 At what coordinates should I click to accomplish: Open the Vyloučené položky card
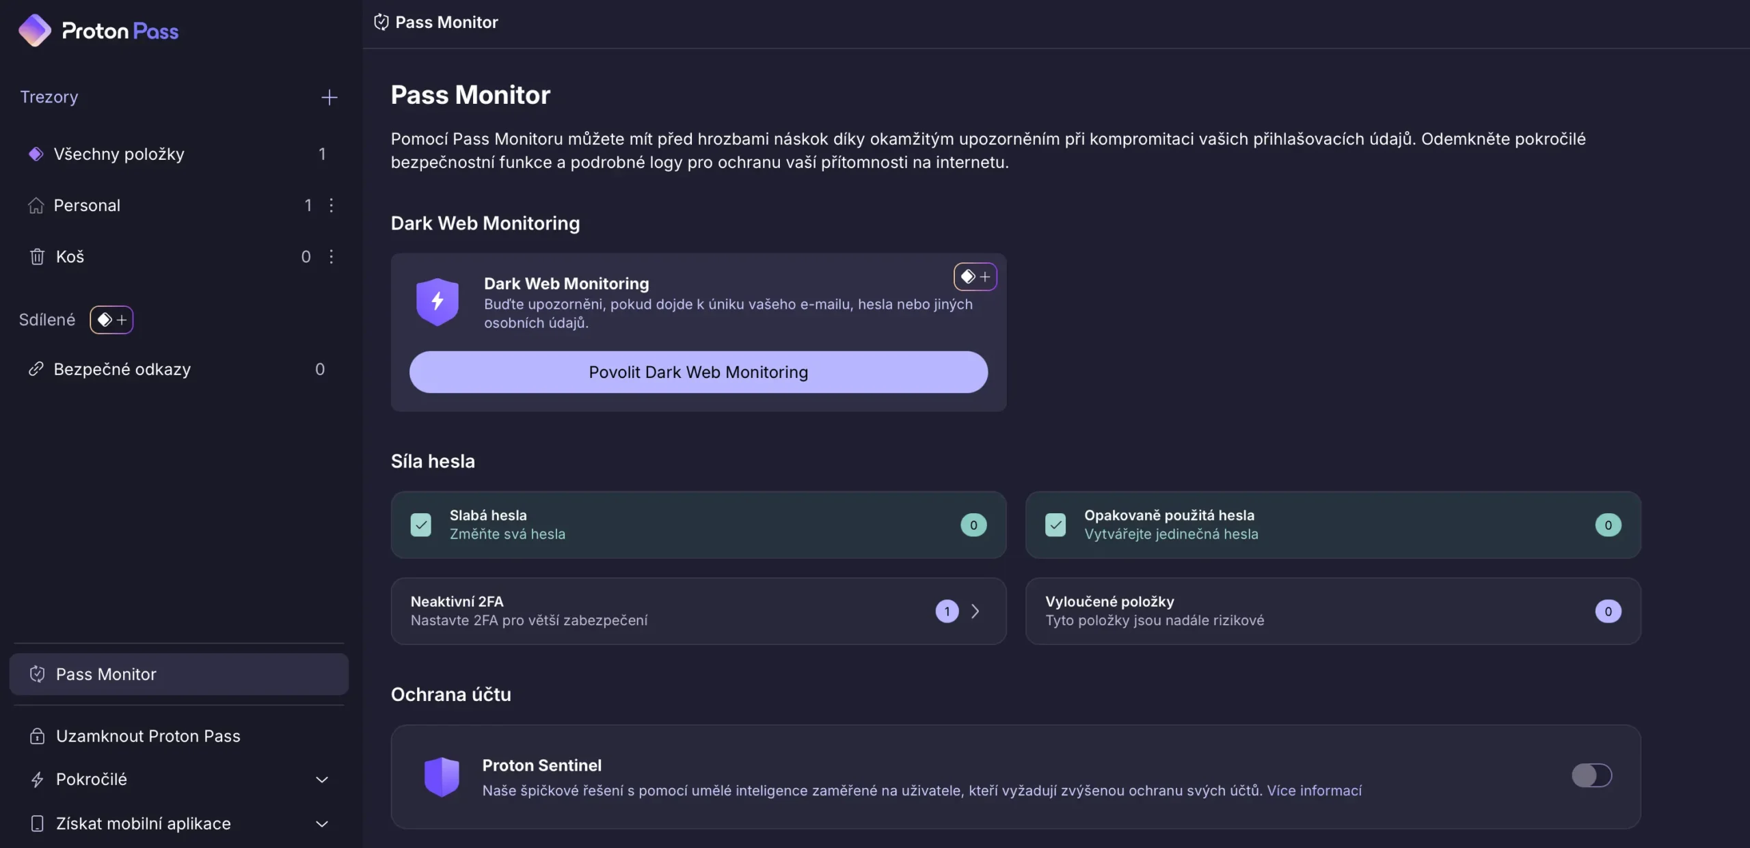(1332, 611)
